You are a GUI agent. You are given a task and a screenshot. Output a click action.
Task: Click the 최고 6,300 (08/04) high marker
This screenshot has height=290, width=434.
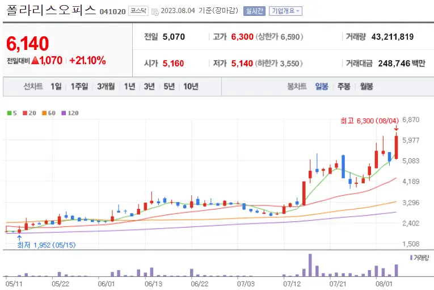point(369,121)
